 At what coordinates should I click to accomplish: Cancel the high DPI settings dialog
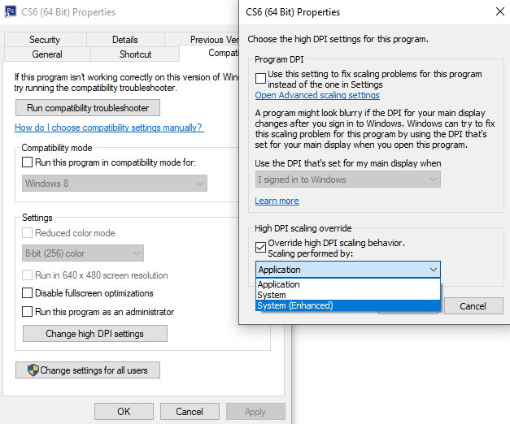tap(473, 306)
